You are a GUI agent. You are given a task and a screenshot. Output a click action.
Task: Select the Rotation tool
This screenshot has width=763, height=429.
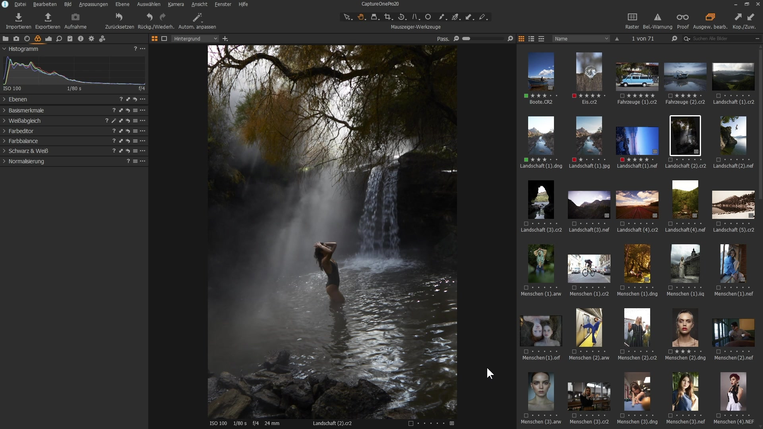402,17
